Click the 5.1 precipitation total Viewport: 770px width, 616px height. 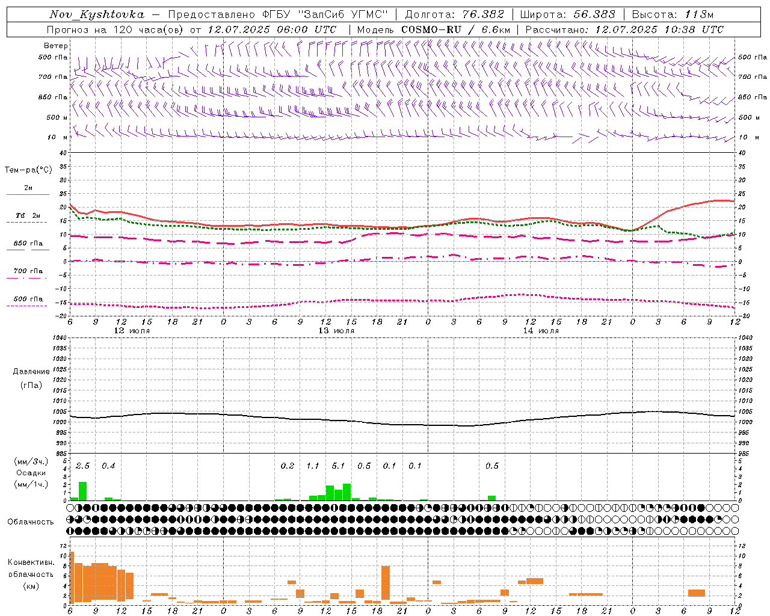(x=338, y=466)
